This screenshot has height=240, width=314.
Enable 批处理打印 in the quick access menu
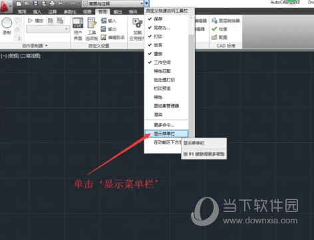click(x=166, y=80)
